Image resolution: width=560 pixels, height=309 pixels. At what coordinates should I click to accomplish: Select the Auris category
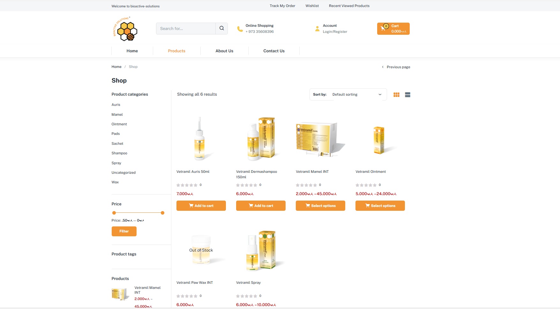[x=116, y=105]
